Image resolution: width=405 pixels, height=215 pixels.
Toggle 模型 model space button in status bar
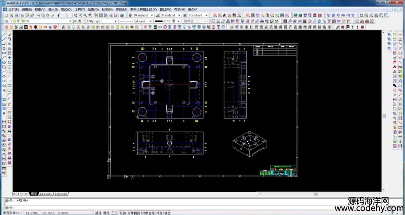coord(168,213)
